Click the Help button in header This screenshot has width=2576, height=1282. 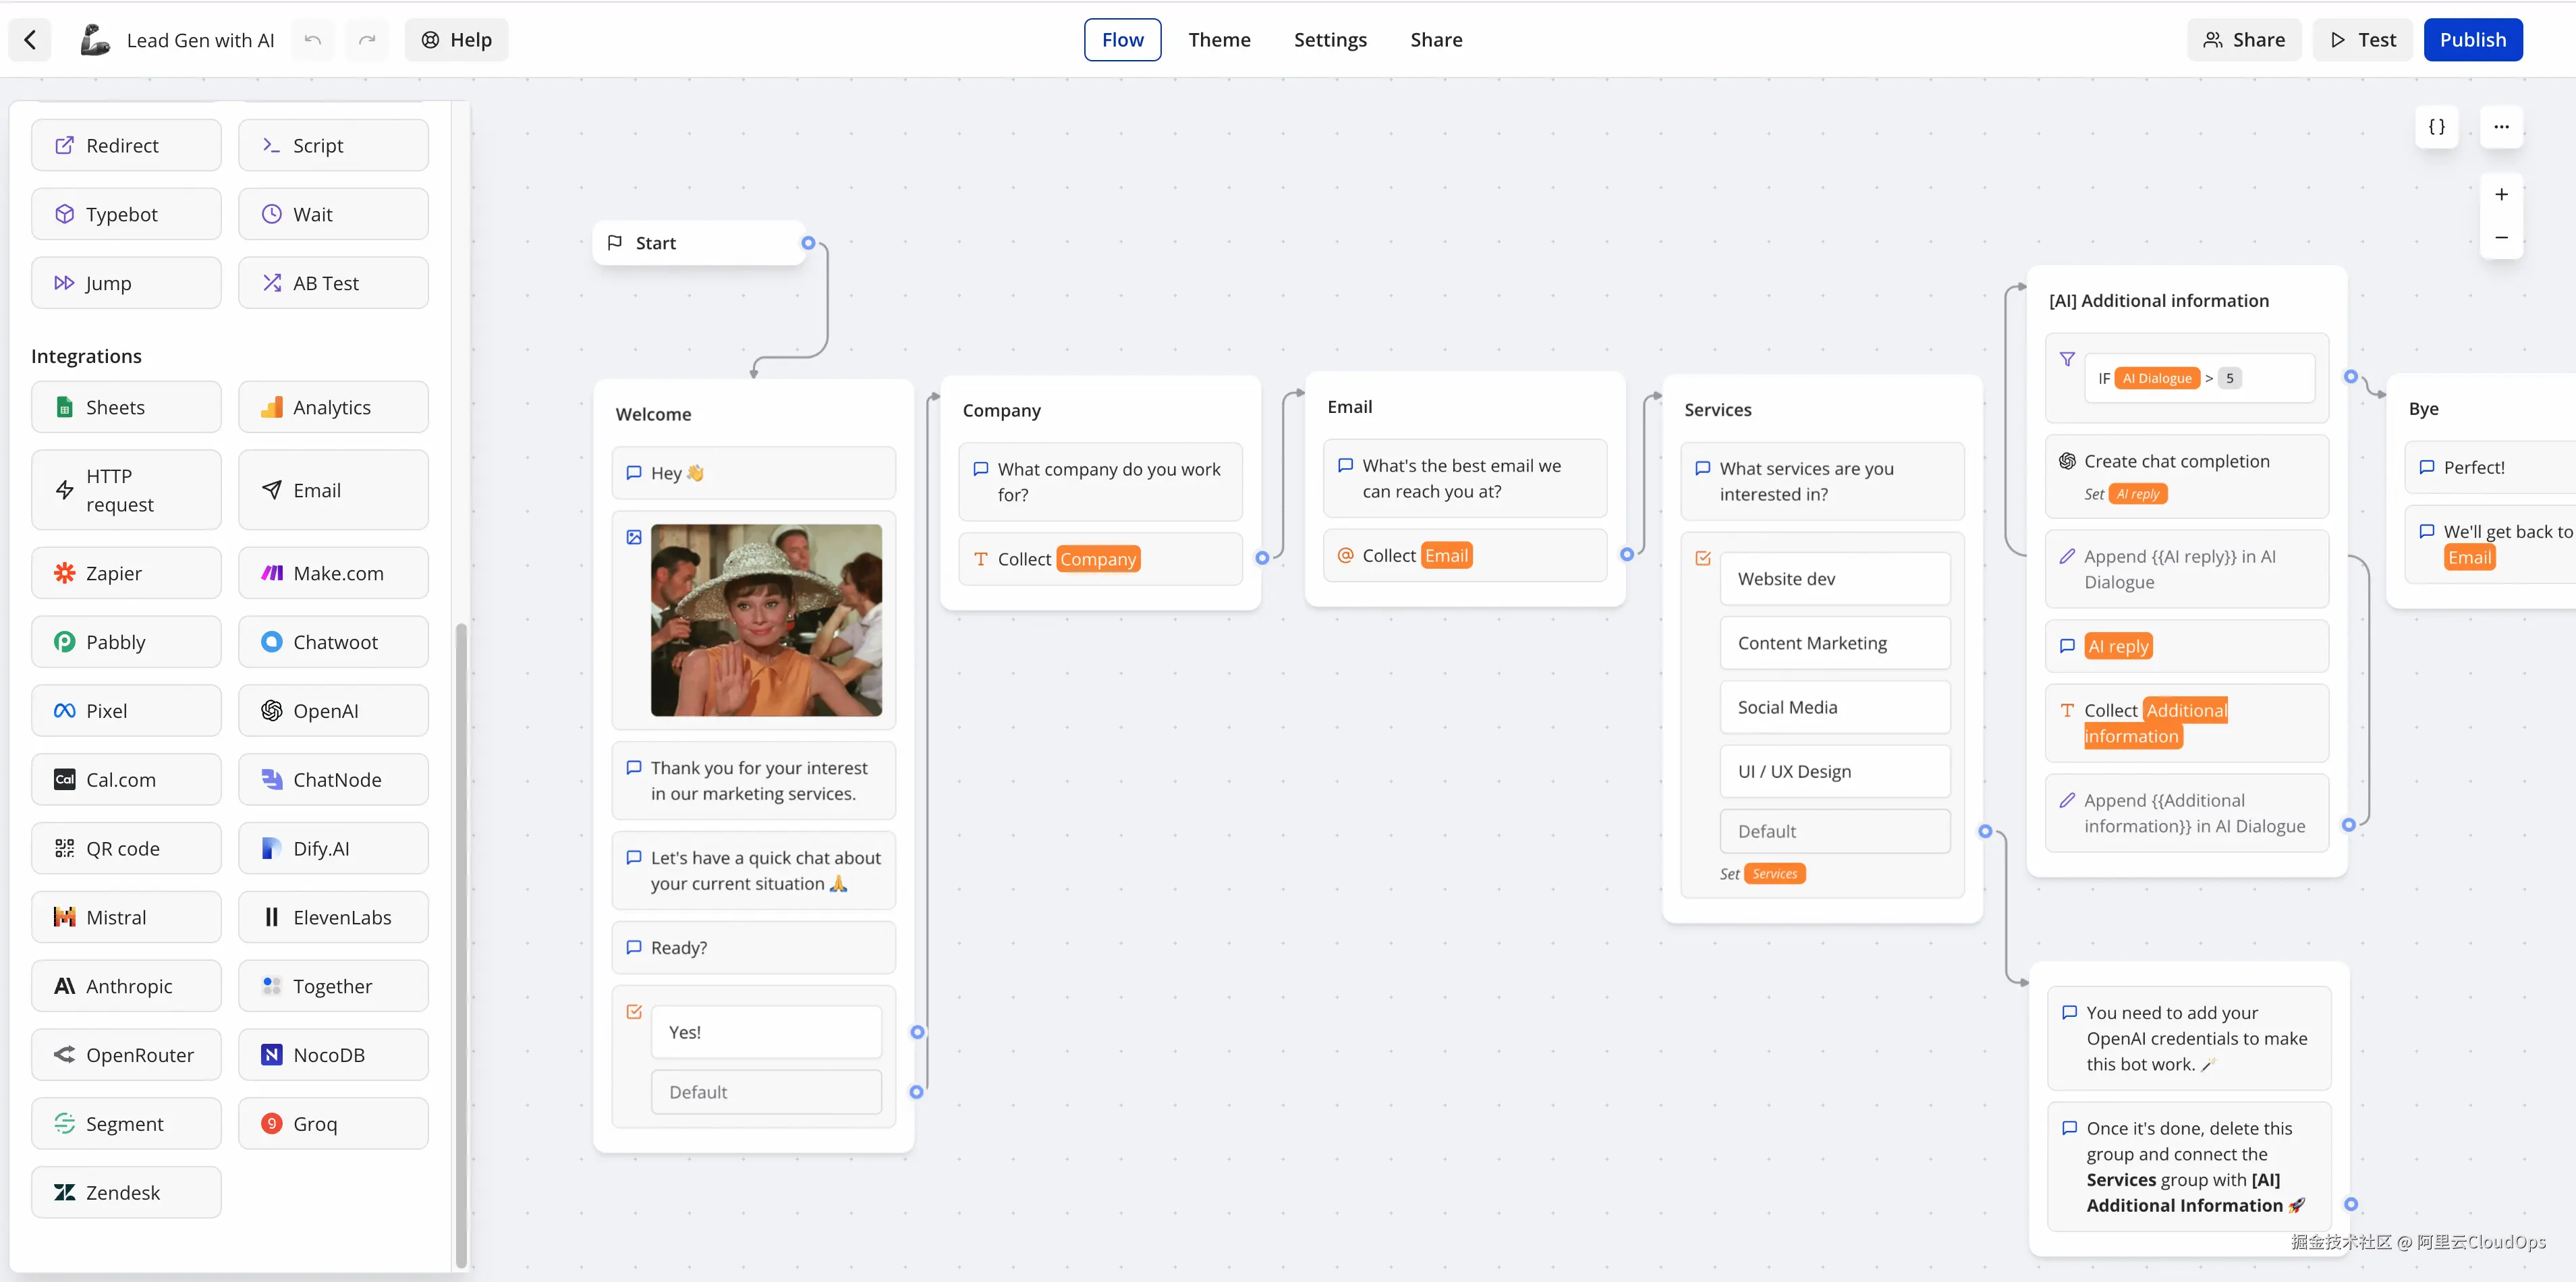(x=456, y=40)
